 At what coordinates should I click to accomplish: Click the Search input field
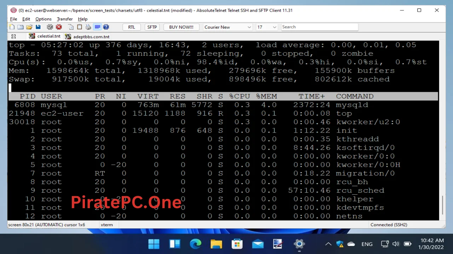[320, 27]
